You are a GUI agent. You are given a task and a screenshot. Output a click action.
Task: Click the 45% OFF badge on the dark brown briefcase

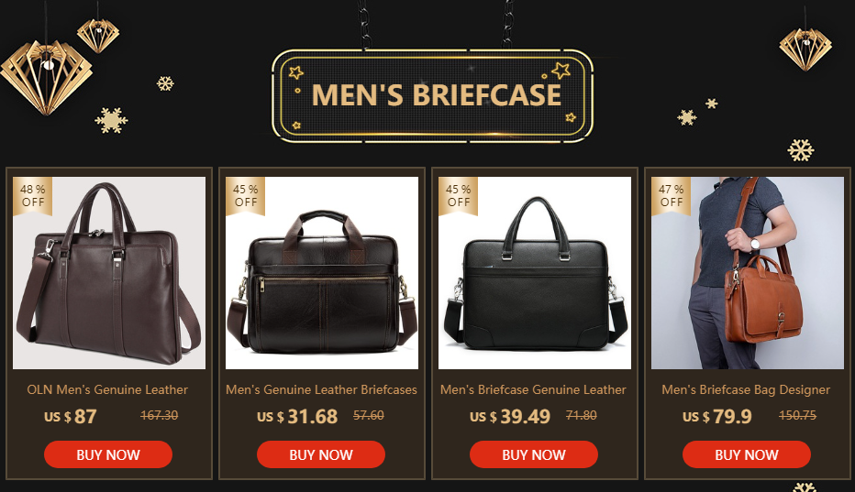click(245, 195)
